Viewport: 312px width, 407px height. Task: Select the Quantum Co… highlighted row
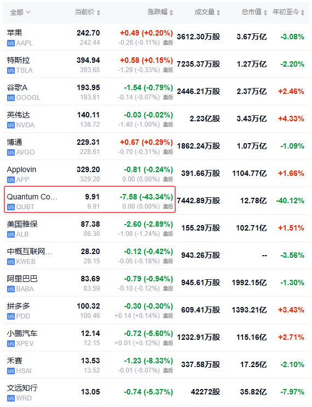pyautogui.click(x=90, y=199)
